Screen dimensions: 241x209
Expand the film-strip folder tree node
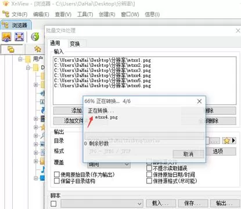pos(35,118)
